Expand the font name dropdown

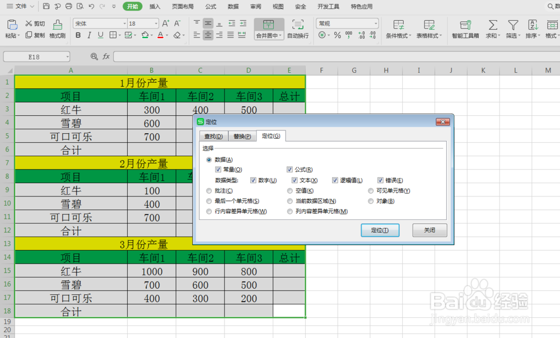[125, 24]
